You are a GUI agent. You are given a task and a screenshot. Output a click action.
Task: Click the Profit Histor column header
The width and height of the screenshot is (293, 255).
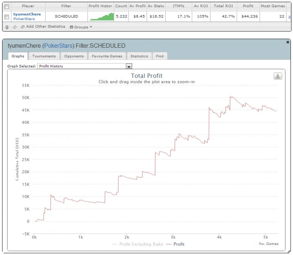(100, 6)
